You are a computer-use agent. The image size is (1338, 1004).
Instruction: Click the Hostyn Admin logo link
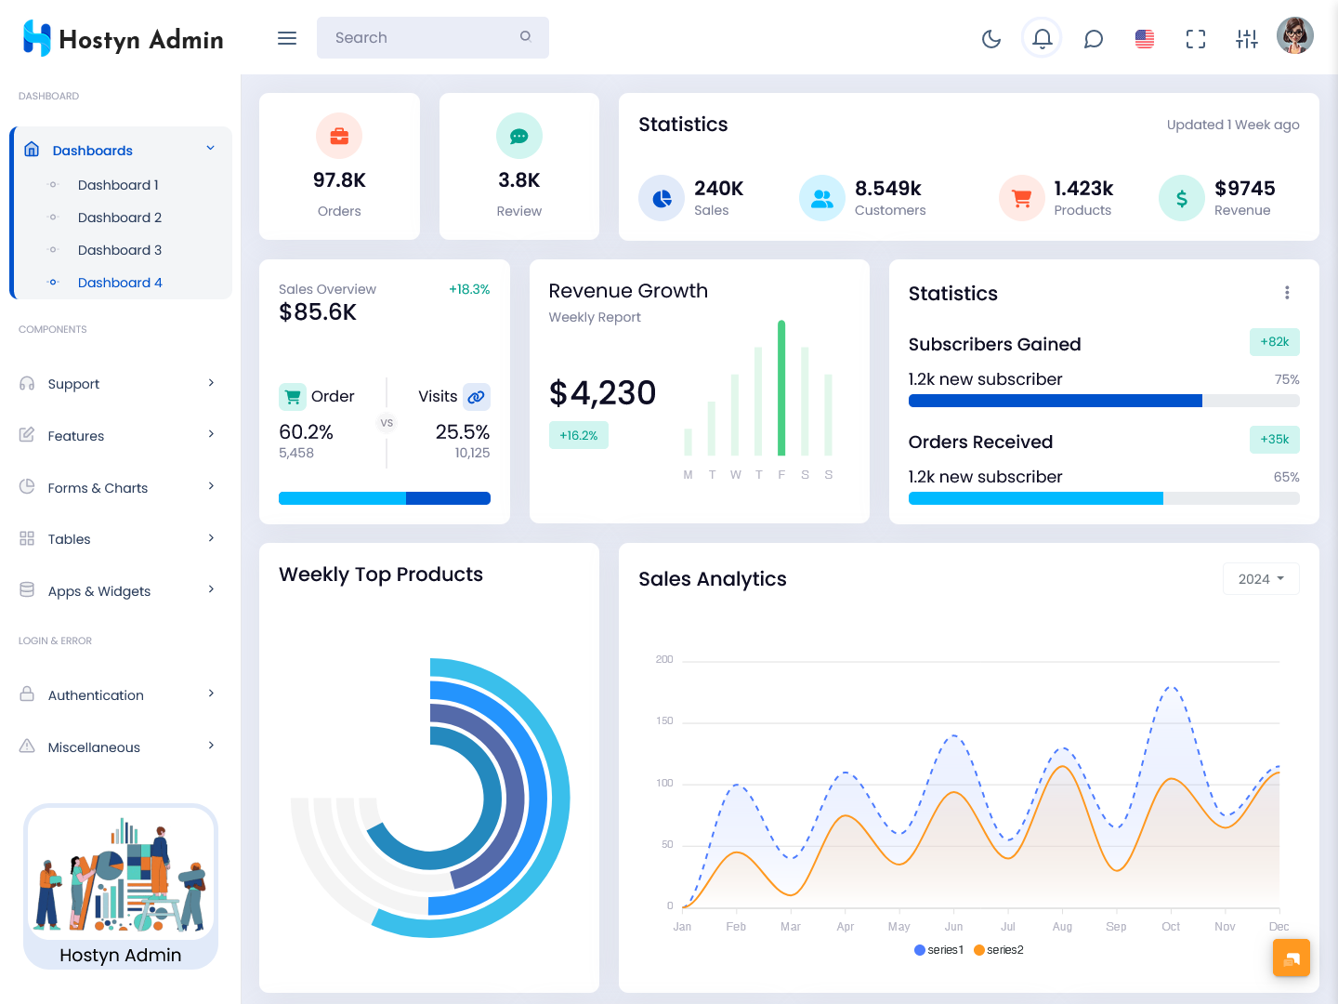(x=123, y=39)
